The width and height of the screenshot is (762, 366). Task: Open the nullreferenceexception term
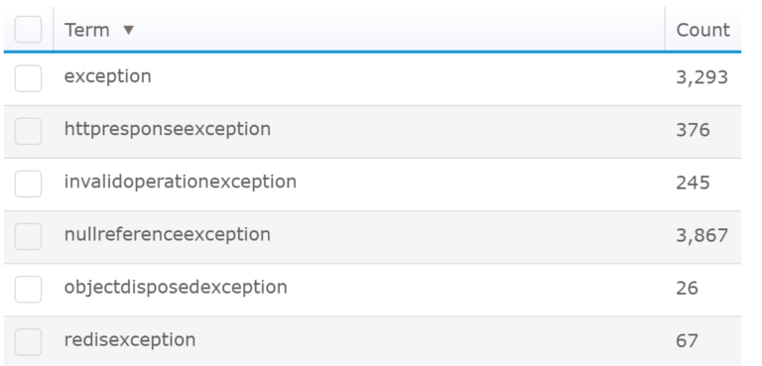click(167, 235)
